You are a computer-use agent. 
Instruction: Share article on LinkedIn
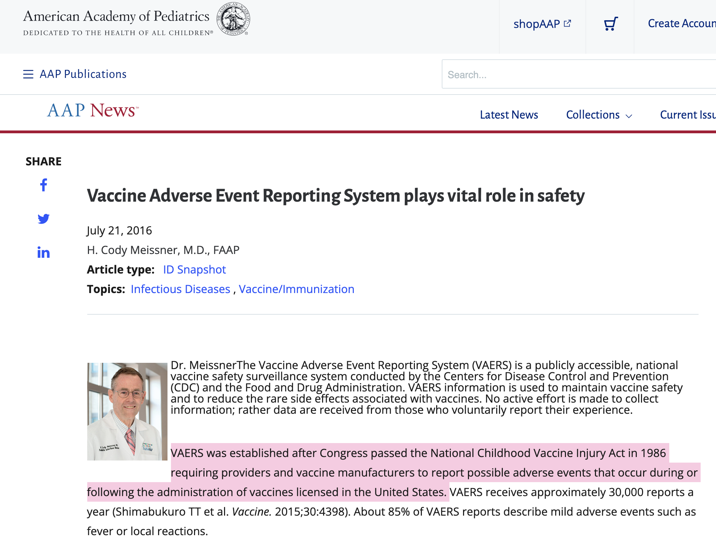coord(44,252)
